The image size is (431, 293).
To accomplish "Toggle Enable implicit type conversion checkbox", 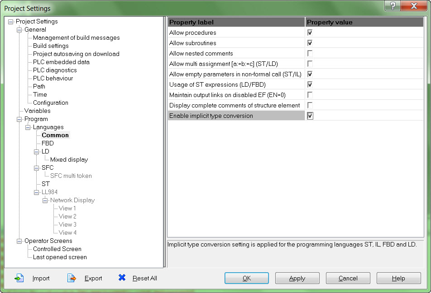I will [x=310, y=116].
